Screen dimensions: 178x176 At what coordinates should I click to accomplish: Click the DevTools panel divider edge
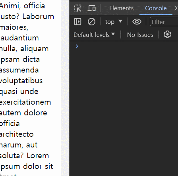69,88
